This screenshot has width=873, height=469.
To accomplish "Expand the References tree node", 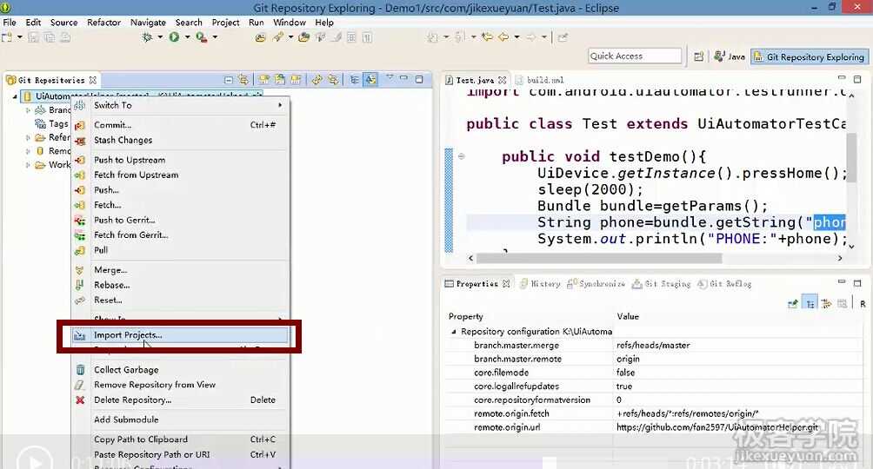I will pos(28,137).
